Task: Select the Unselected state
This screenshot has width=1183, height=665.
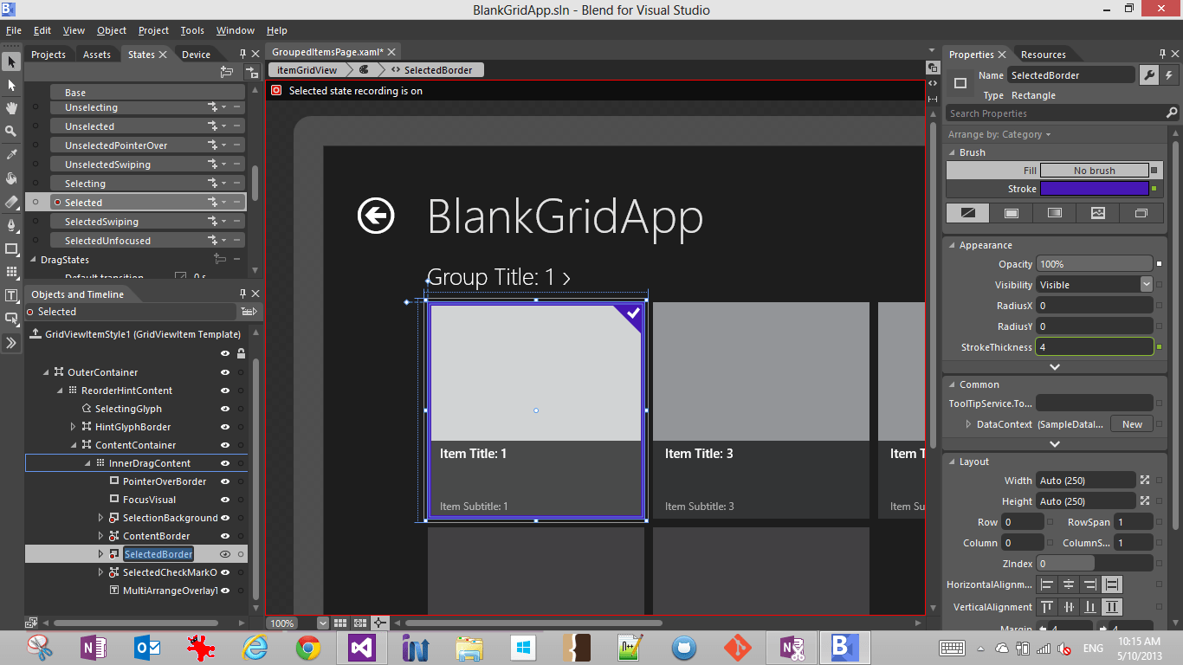Action: (x=147, y=126)
